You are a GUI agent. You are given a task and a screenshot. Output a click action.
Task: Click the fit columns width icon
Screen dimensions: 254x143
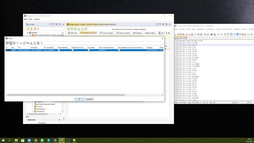(28, 43)
